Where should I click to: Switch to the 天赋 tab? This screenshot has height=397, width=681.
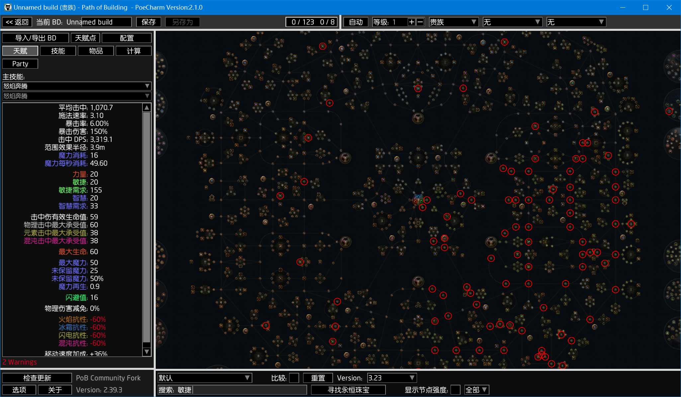pos(20,51)
